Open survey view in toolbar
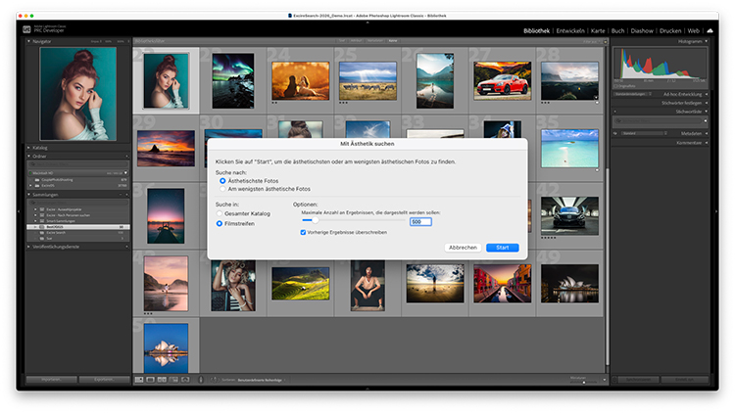The width and height of the screenshot is (735, 413). [x=173, y=379]
